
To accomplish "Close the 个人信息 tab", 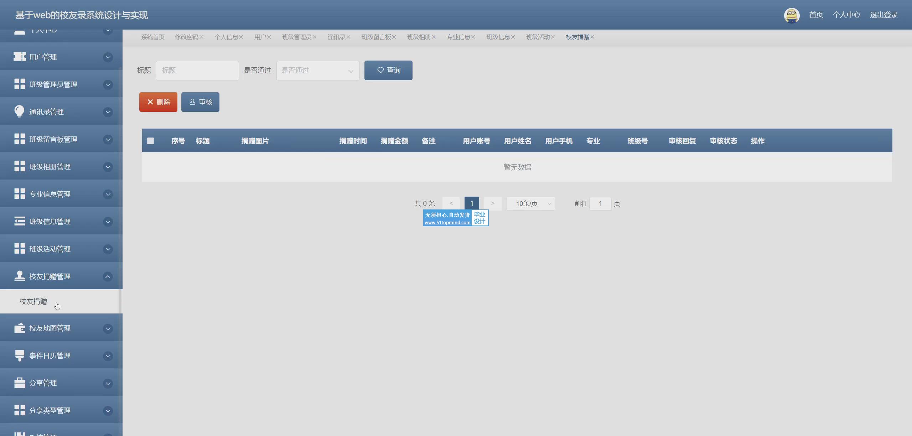I will click(241, 37).
